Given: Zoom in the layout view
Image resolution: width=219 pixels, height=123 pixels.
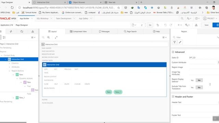Looking at the screenshot, I should [49, 37].
